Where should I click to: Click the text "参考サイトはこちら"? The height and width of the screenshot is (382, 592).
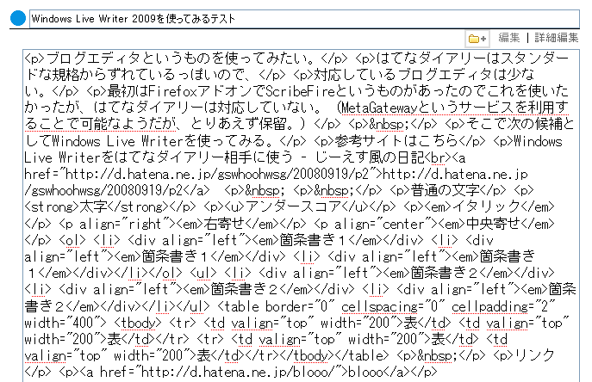click(x=396, y=141)
